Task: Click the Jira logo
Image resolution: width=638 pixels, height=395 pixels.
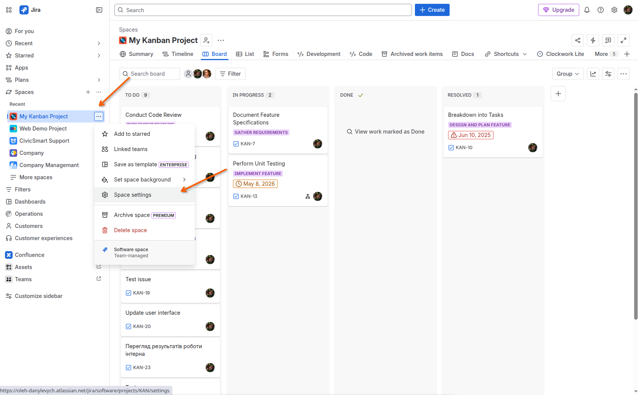Action: click(x=30, y=10)
